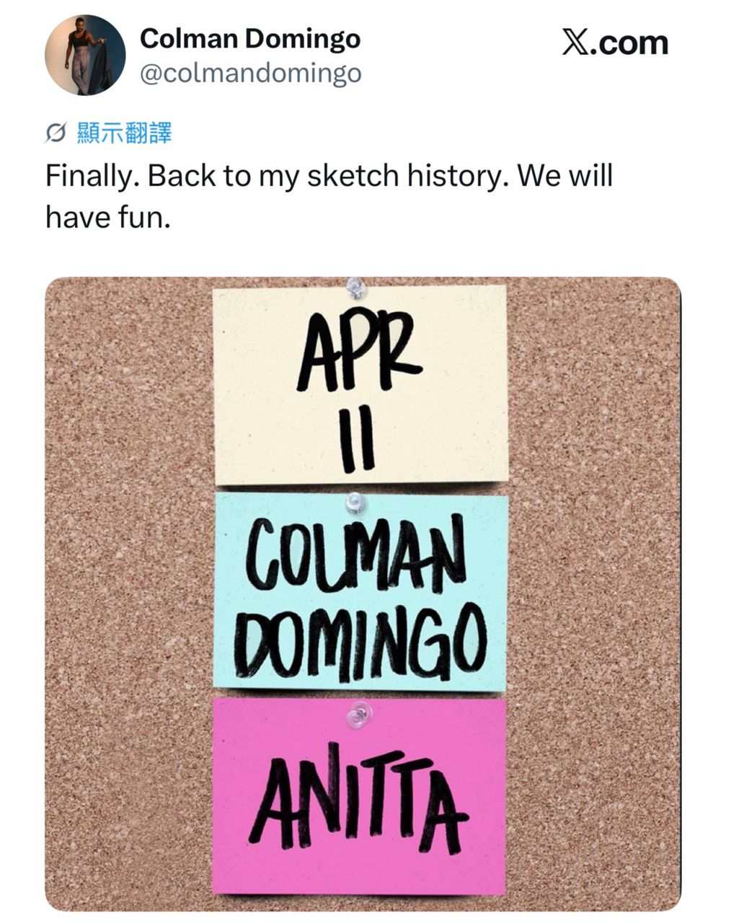This screenshot has height=923, width=739.
Task: Click the translate icon beside 顯示翻譯
Action: pyautogui.click(x=56, y=133)
